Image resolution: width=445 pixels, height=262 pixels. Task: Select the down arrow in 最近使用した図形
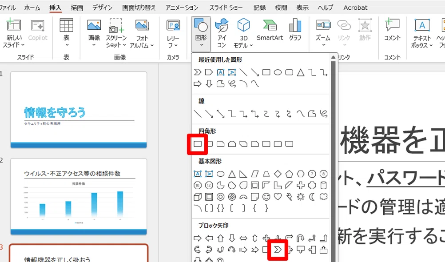[209, 84]
